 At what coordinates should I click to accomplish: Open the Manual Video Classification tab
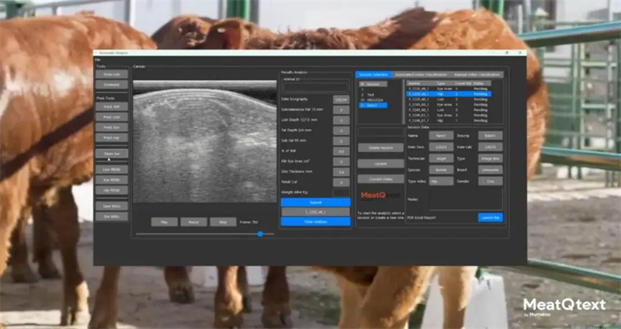pyautogui.click(x=476, y=74)
